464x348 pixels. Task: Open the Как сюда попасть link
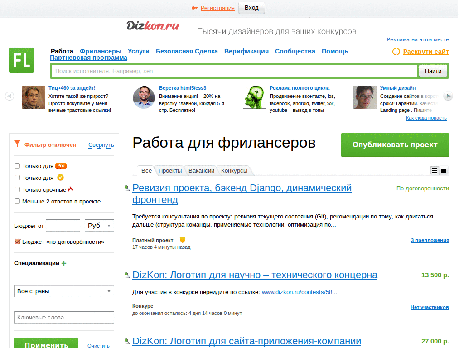pyautogui.click(x=426, y=118)
